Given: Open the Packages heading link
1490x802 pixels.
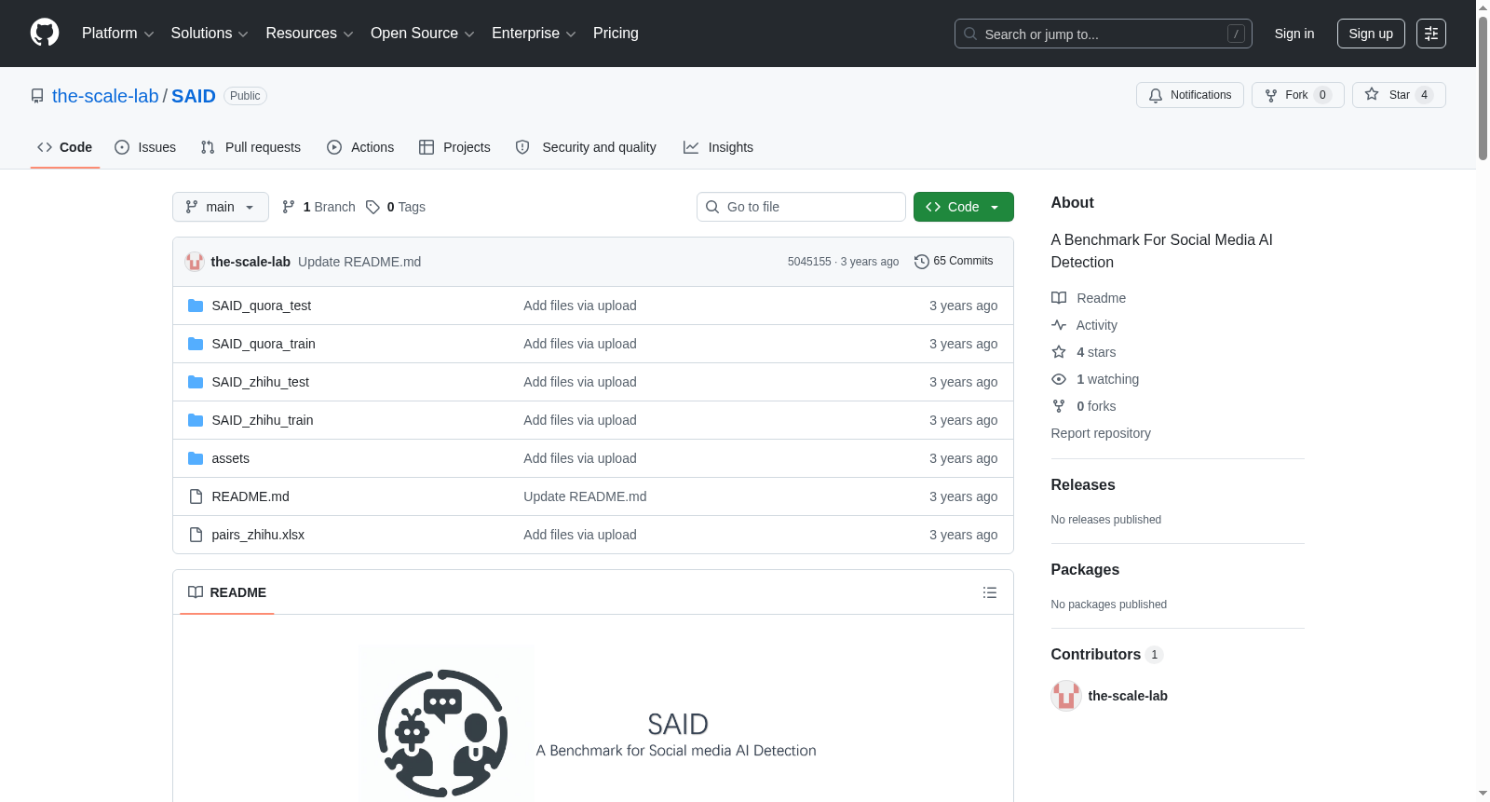Looking at the screenshot, I should click(x=1085, y=570).
